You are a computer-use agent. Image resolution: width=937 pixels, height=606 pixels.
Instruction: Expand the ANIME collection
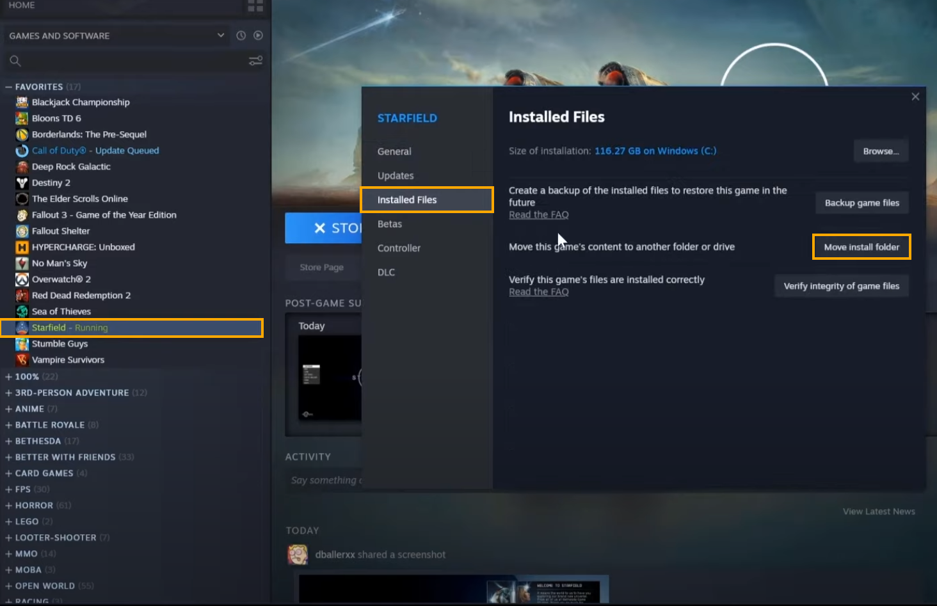coord(8,409)
